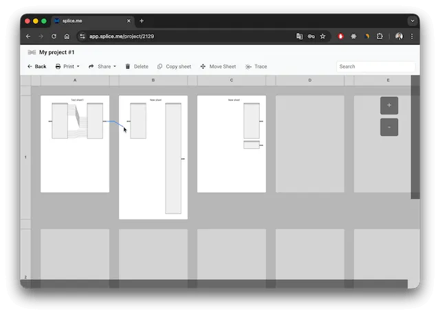This screenshot has width=440, height=315.
Task: Select column header B
Action: pos(153,80)
